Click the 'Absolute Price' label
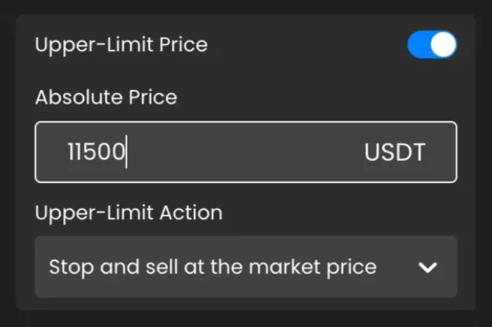492x327 pixels. (x=106, y=97)
